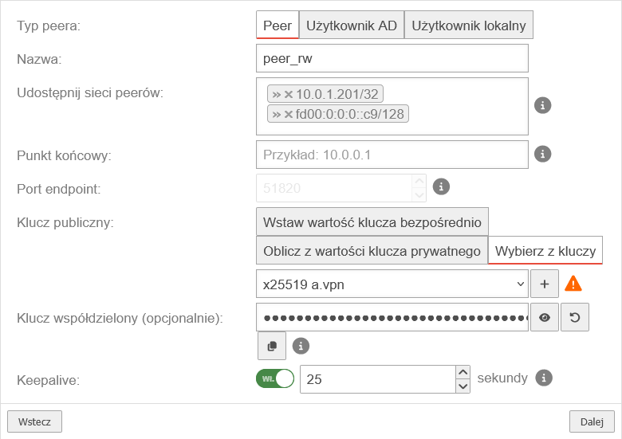The height and width of the screenshot is (439, 622).
Task: Select Oblicz z wartości klucza prywatnego
Action: (x=372, y=251)
